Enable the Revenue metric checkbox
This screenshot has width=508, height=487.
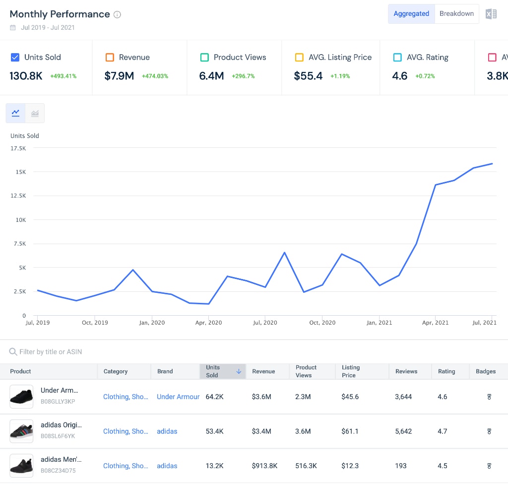pos(110,58)
